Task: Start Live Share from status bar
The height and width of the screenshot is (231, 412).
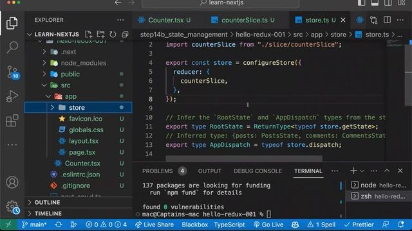Action: point(154,225)
